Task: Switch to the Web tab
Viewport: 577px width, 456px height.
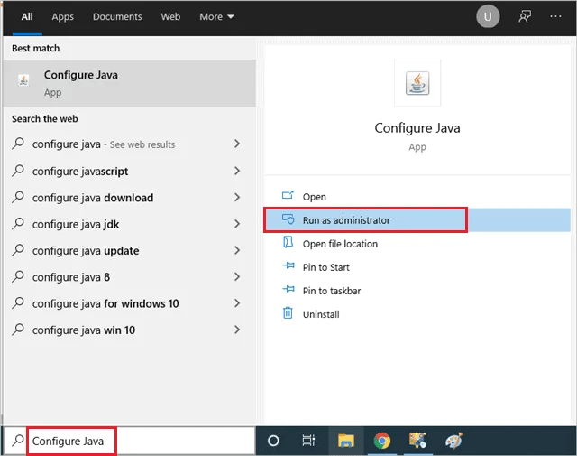Action: 170,17
